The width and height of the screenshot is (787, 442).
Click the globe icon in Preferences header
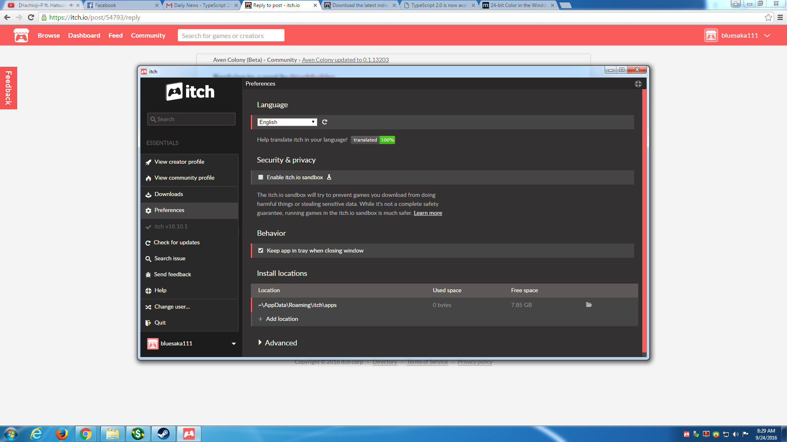tap(638, 84)
